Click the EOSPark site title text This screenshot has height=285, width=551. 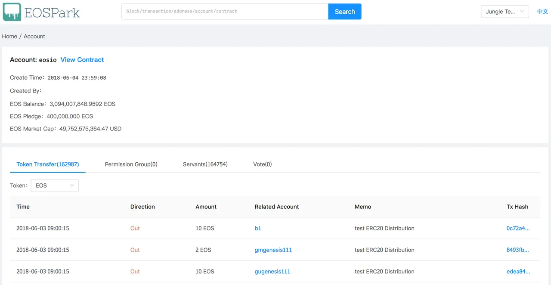(52, 12)
